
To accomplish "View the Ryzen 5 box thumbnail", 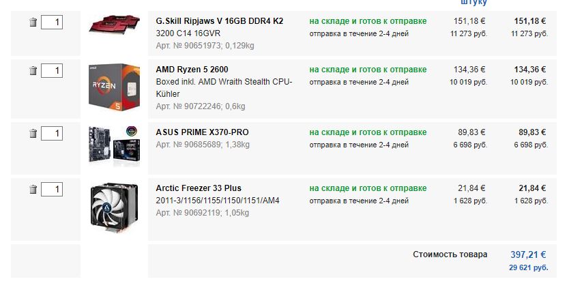I will pos(114,85).
